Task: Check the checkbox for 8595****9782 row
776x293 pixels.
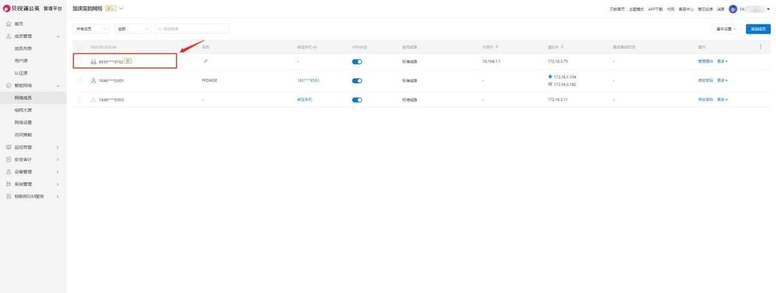Action: pyautogui.click(x=80, y=61)
